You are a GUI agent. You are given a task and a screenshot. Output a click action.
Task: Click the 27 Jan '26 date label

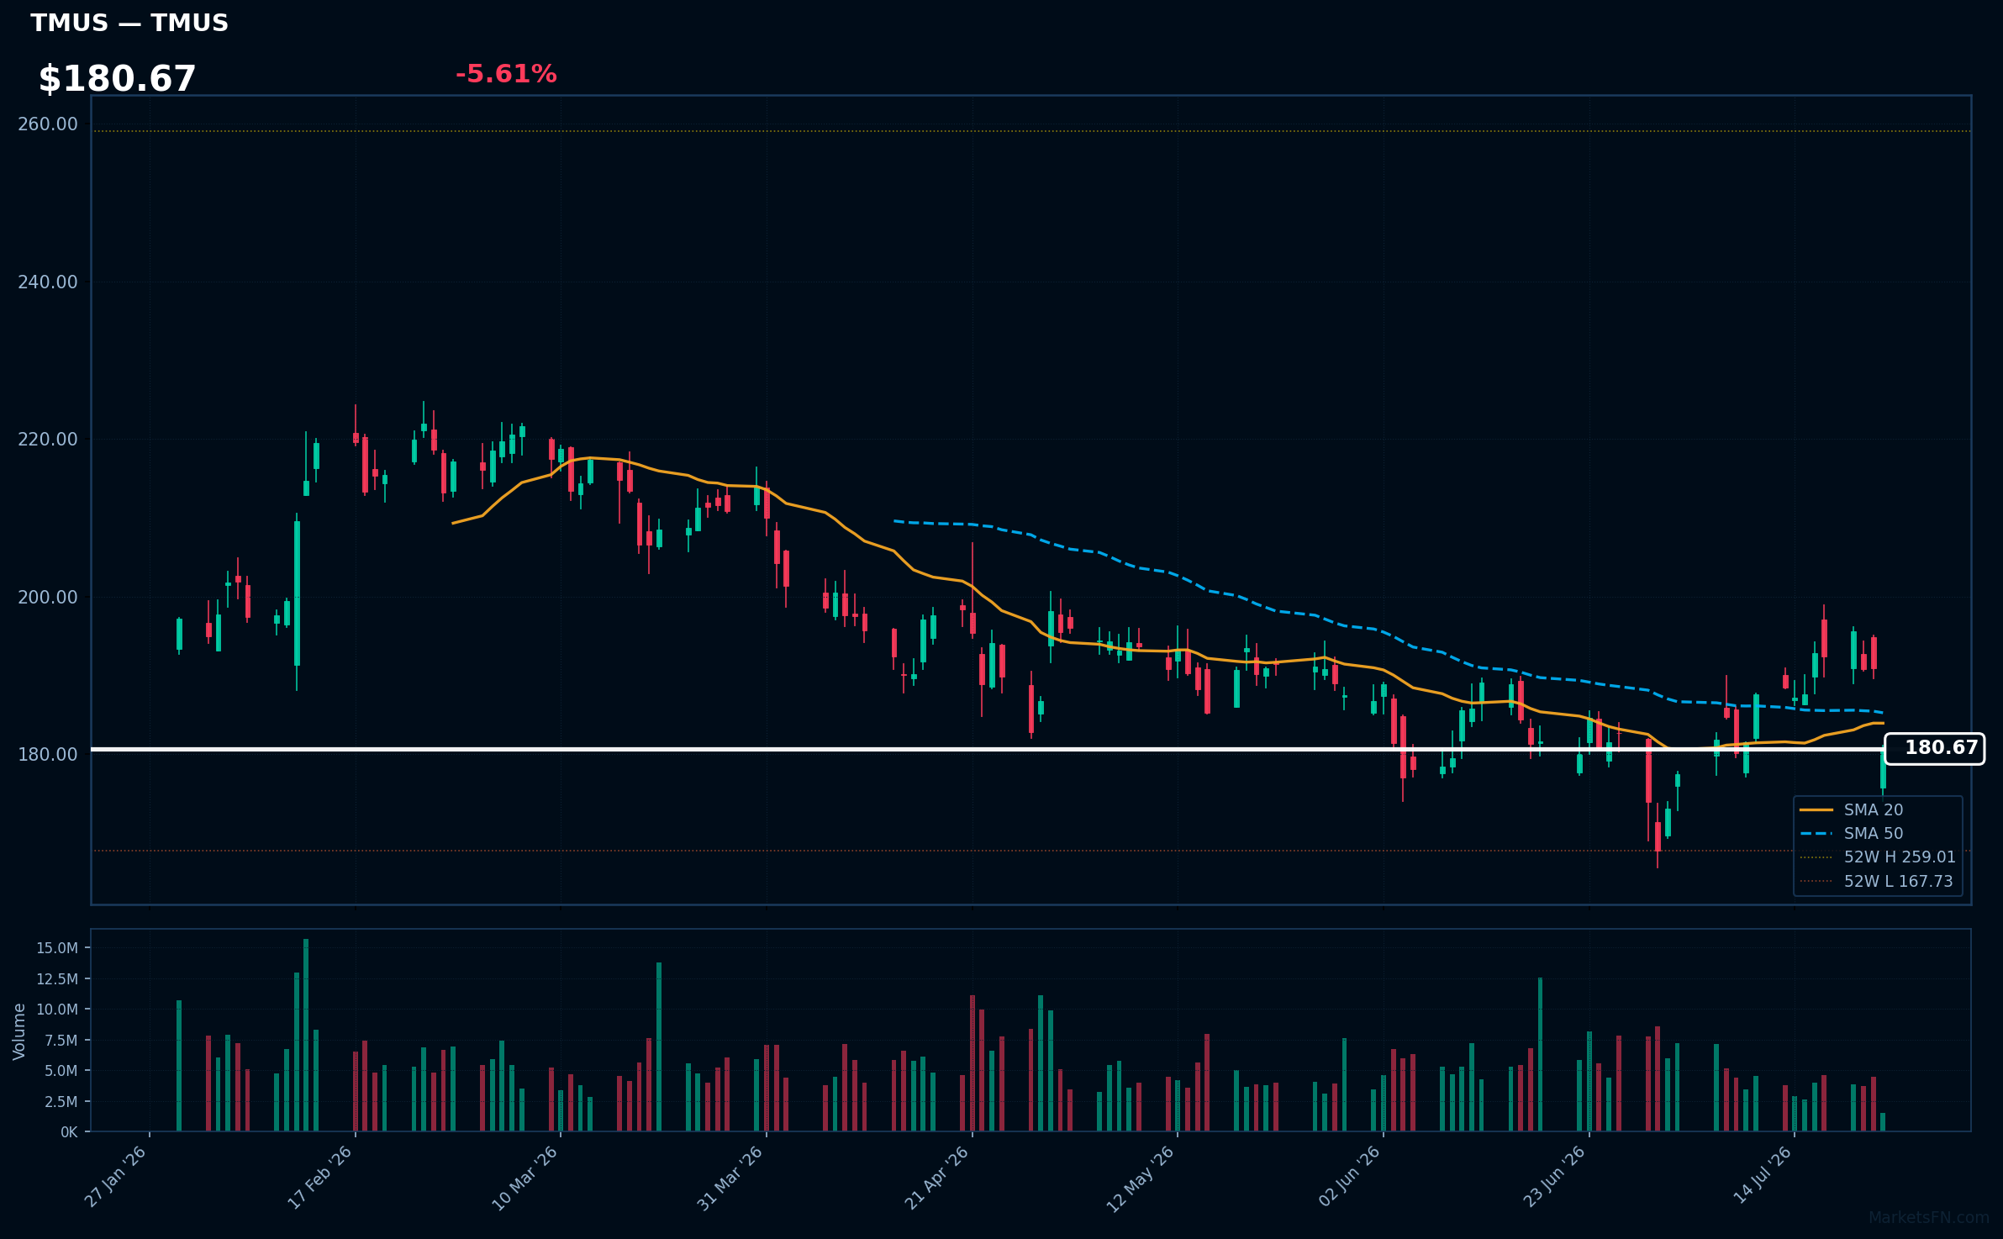tap(116, 1177)
